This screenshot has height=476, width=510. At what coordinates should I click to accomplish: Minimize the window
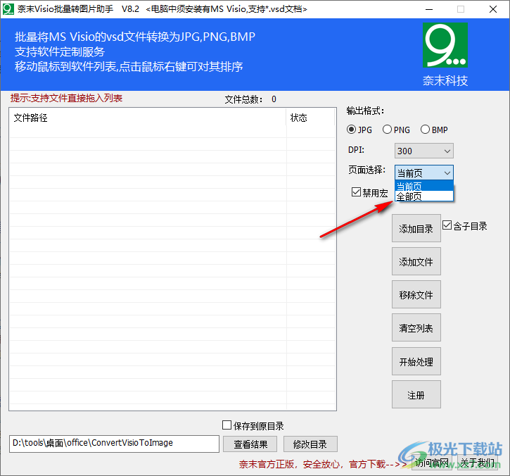pyautogui.click(x=429, y=9)
